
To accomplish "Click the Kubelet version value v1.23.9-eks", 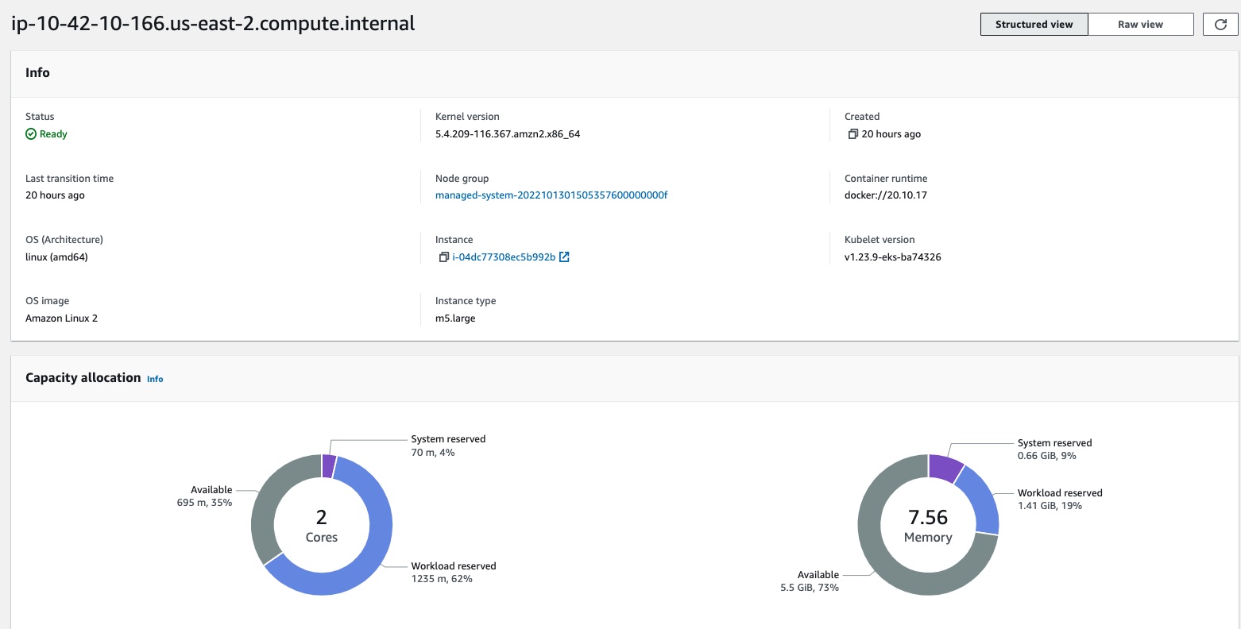I will coord(892,257).
